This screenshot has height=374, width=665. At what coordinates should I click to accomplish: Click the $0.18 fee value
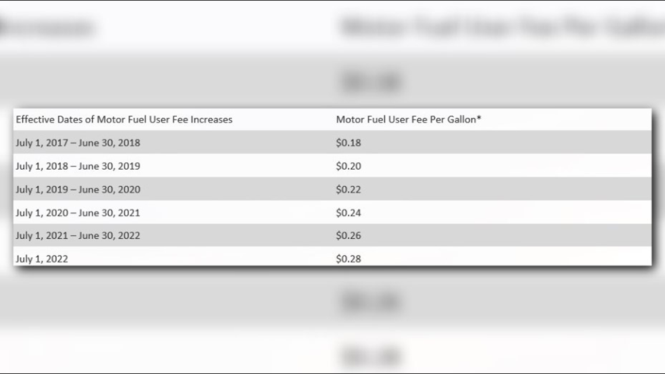349,143
